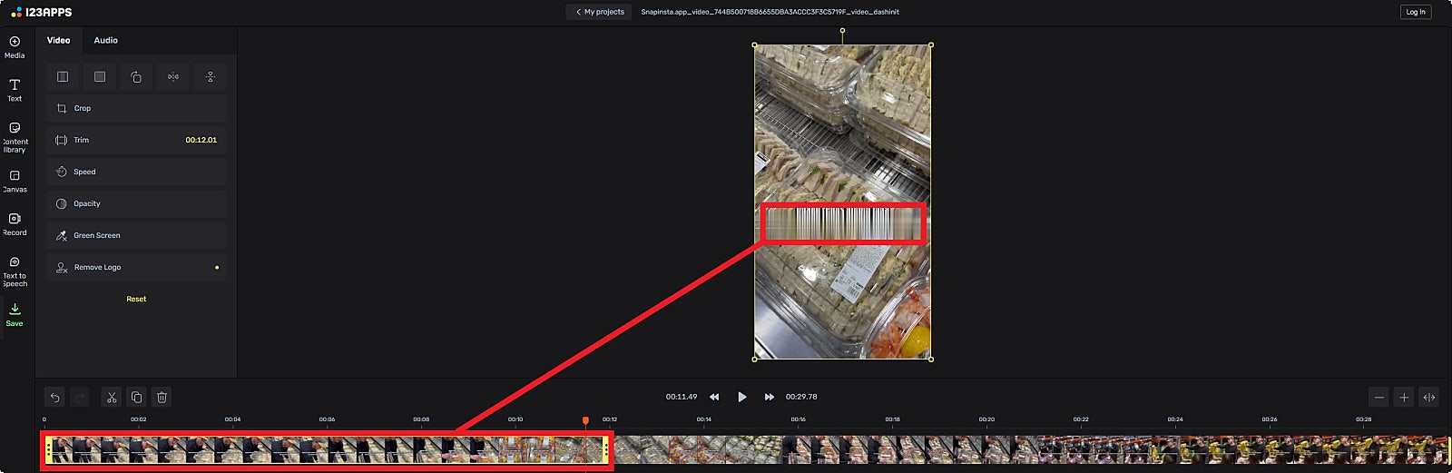Duplicate the selected clip
Viewport: 1452px width, 473px height.
[x=136, y=397]
